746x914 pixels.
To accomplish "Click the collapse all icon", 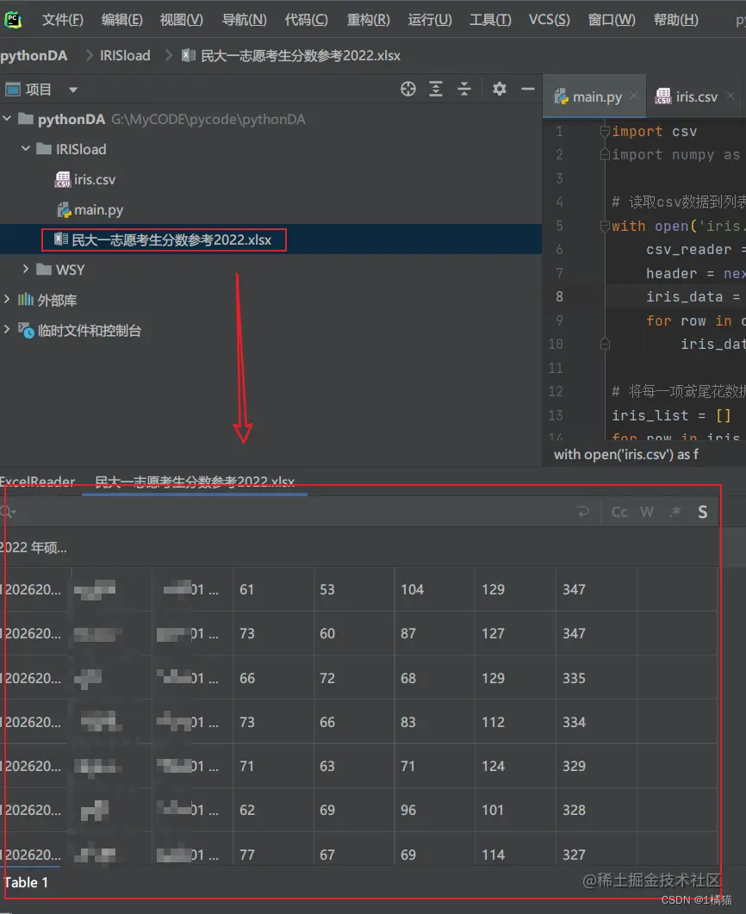I will click(x=464, y=90).
